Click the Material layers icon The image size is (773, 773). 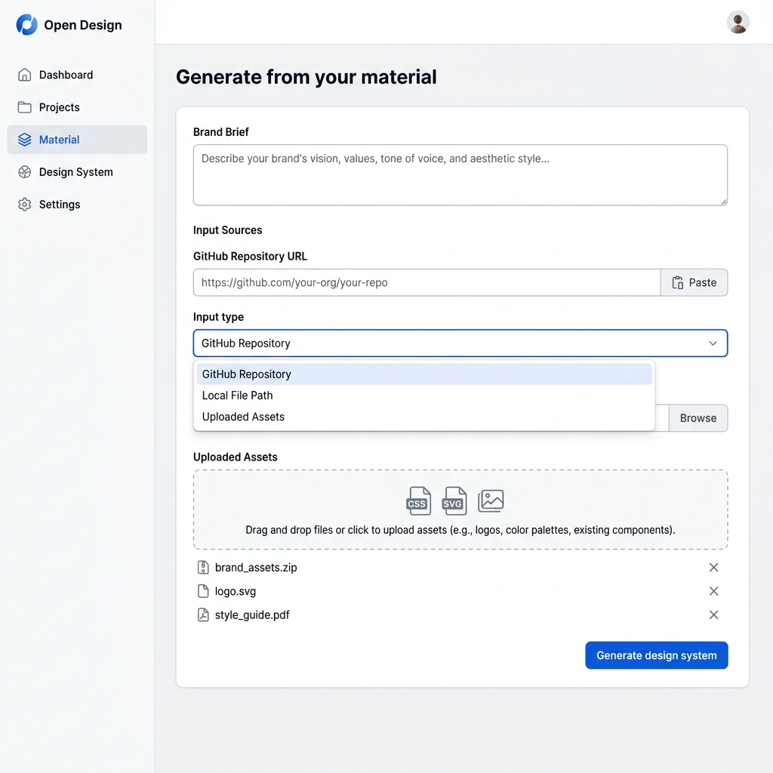[25, 140]
